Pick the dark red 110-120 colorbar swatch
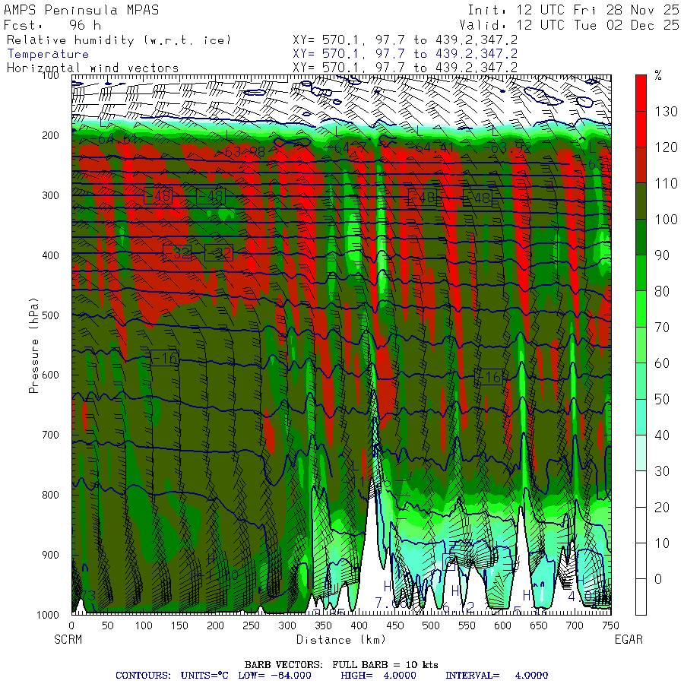 click(x=641, y=165)
